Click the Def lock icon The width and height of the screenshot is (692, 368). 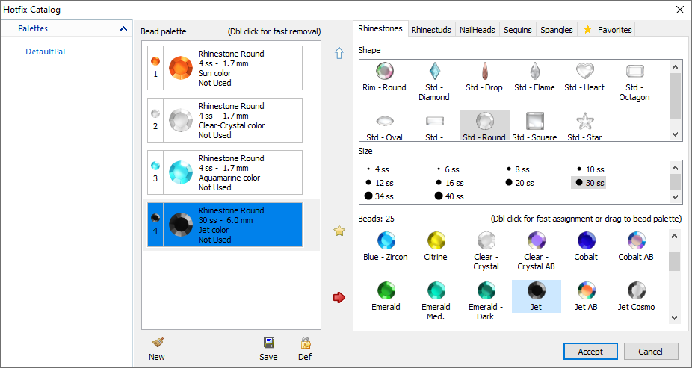pos(305,349)
